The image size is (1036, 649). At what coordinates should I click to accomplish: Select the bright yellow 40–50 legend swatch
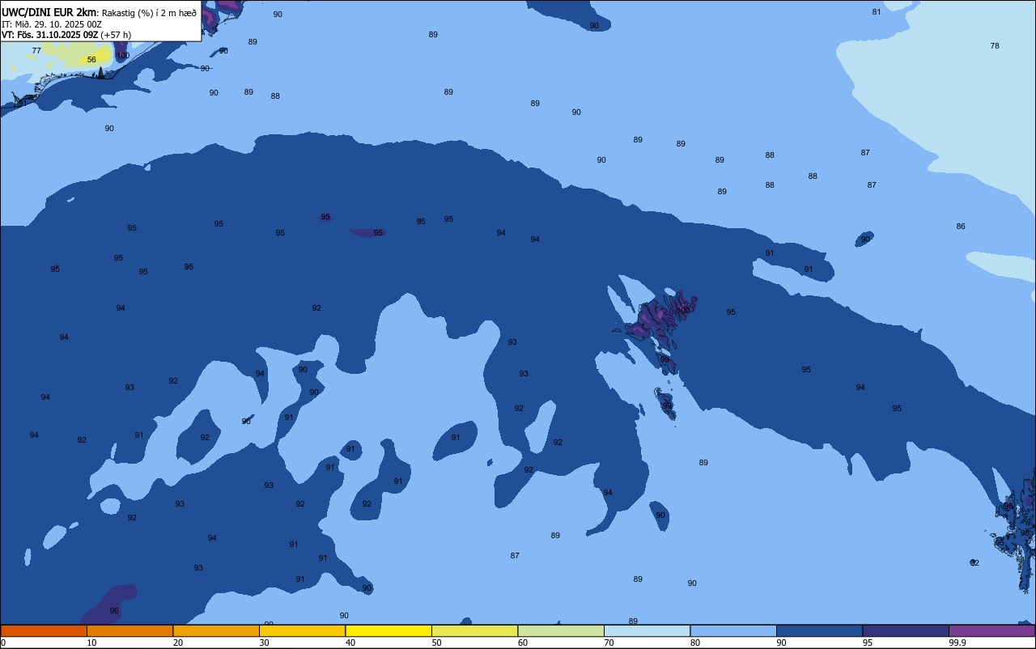coord(388,630)
